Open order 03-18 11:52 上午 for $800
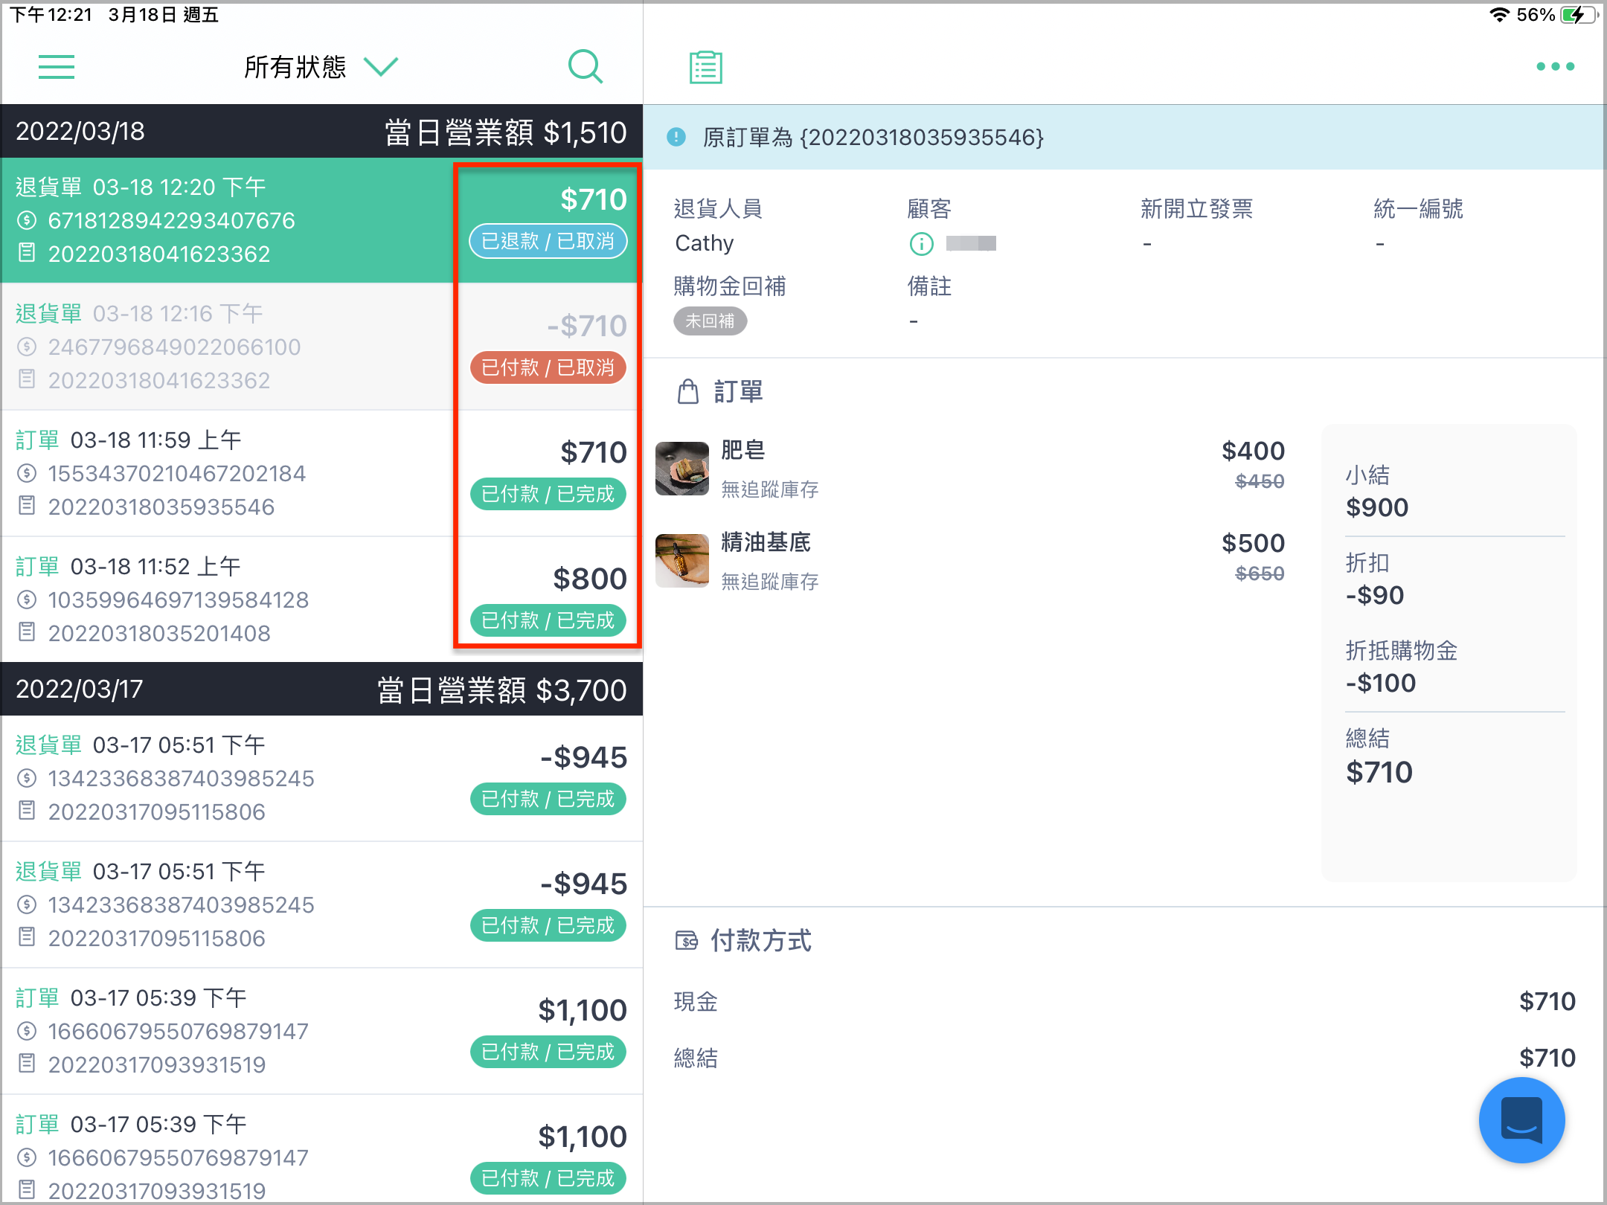Viewport: 1607px width, 1205px height. 321,600
